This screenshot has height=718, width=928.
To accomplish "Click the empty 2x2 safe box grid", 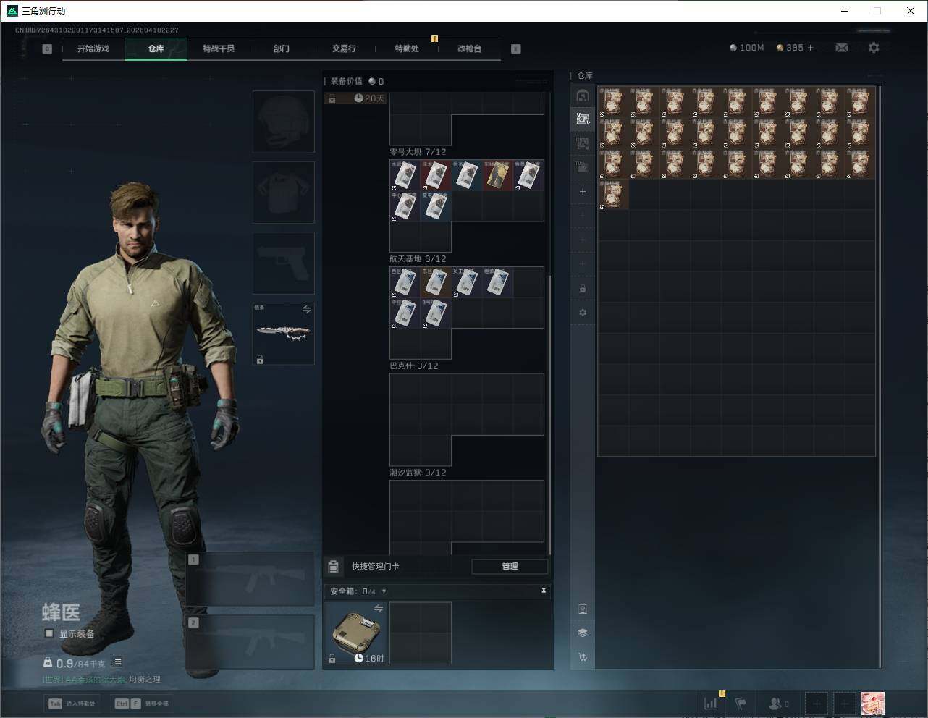I will click(x=421, y=633).
